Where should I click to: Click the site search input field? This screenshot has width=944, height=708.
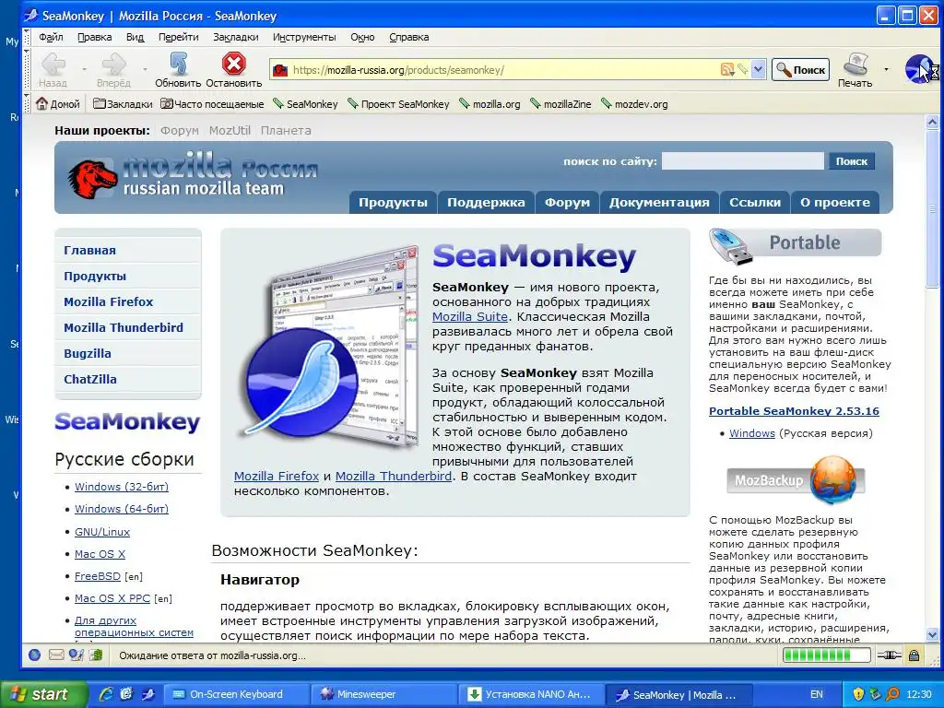[x=742, y=161]
